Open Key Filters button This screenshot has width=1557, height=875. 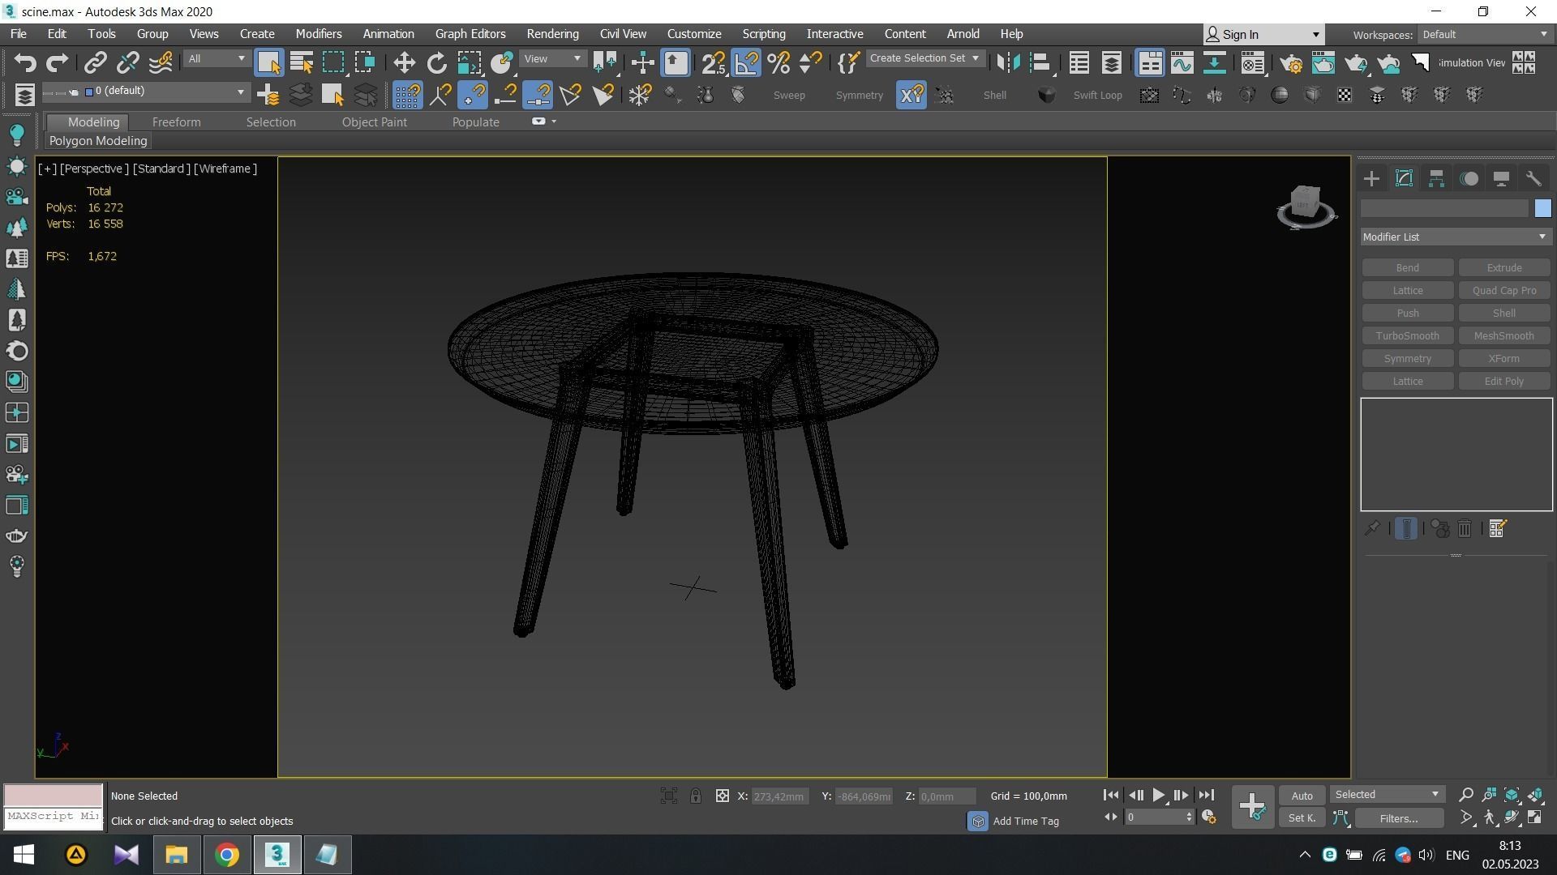pyautogui.click(x=1399, y=818)
